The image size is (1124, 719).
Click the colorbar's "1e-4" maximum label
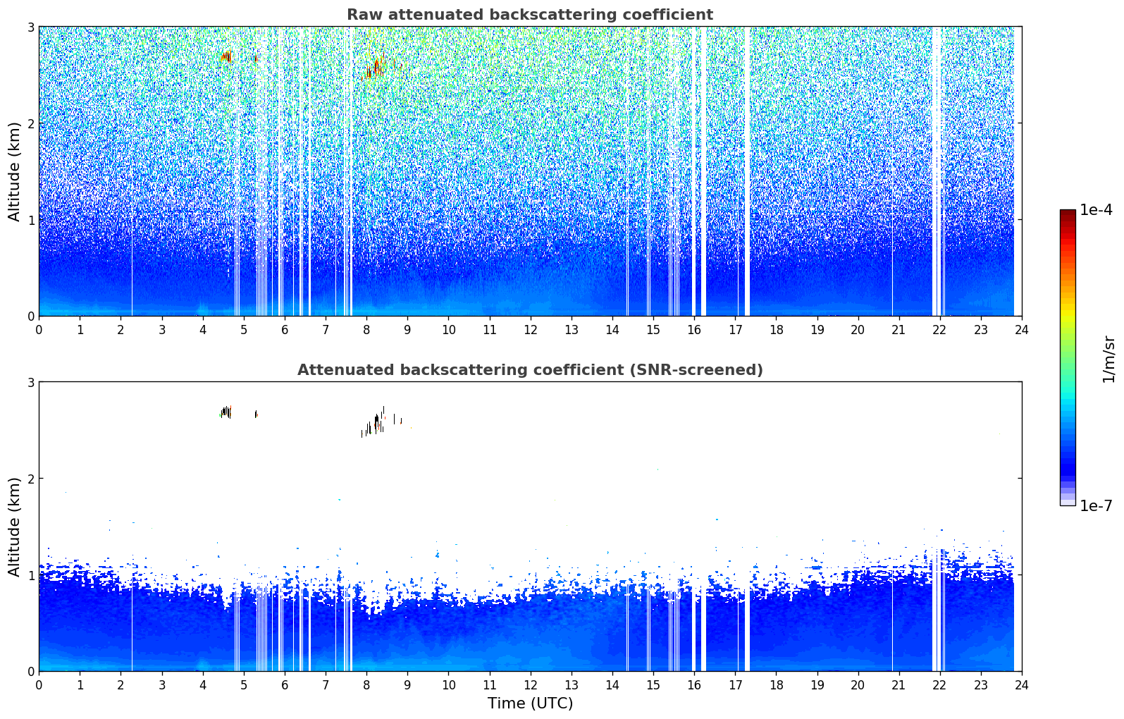point(1097,210)
